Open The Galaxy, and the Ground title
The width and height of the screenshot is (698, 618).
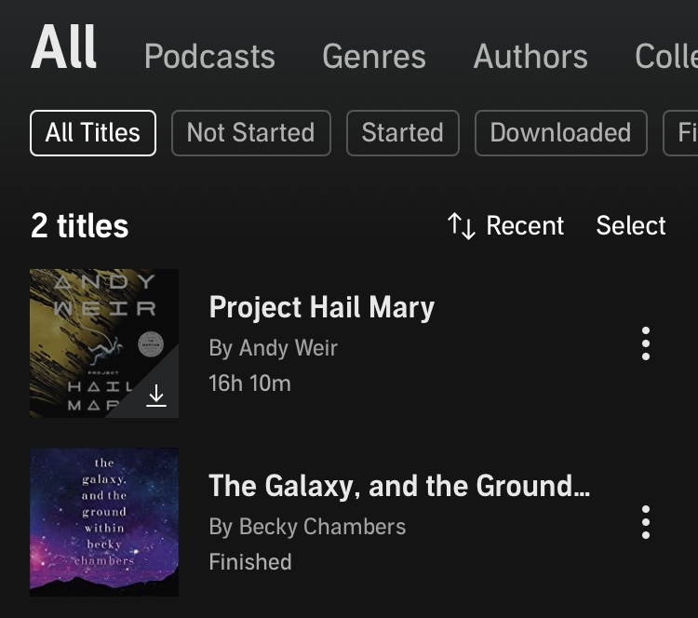coord(399,485)
